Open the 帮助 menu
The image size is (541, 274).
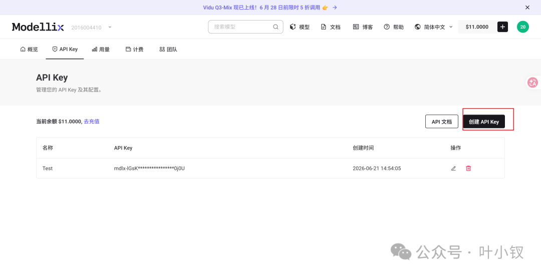[394, 27]
